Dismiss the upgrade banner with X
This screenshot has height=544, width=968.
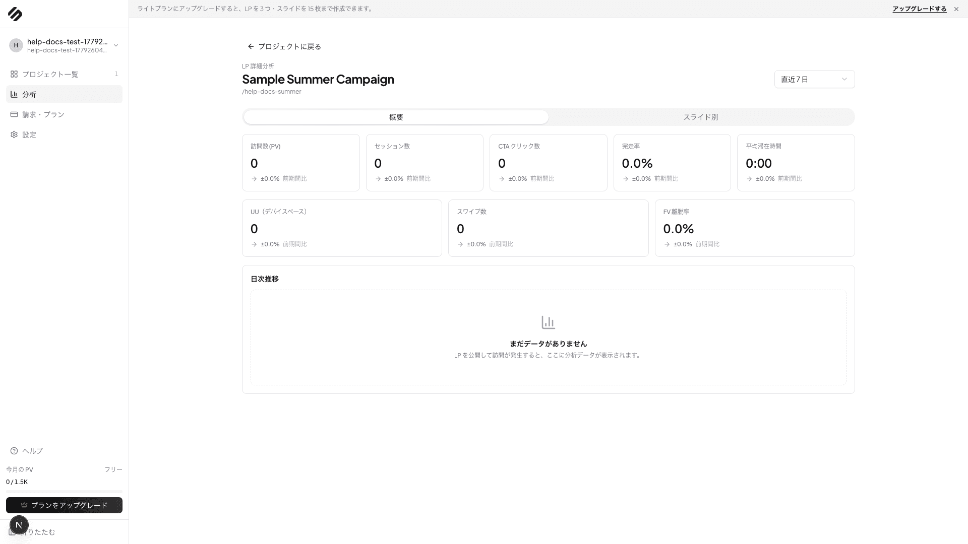[956, 9]
